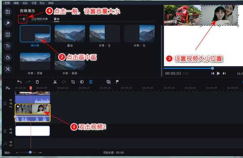Open the Import media folder icon in sidebar
The width and height of the screenshot is (243, 158).
click(x=8, y=12)
